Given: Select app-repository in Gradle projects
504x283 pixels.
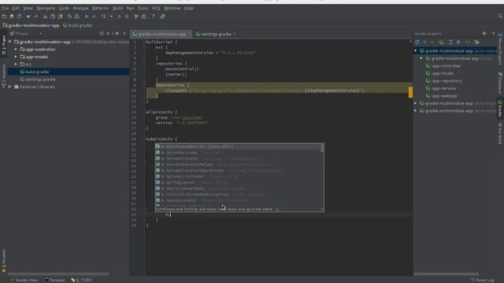Looking at the screenshot, I should point(447,81).
